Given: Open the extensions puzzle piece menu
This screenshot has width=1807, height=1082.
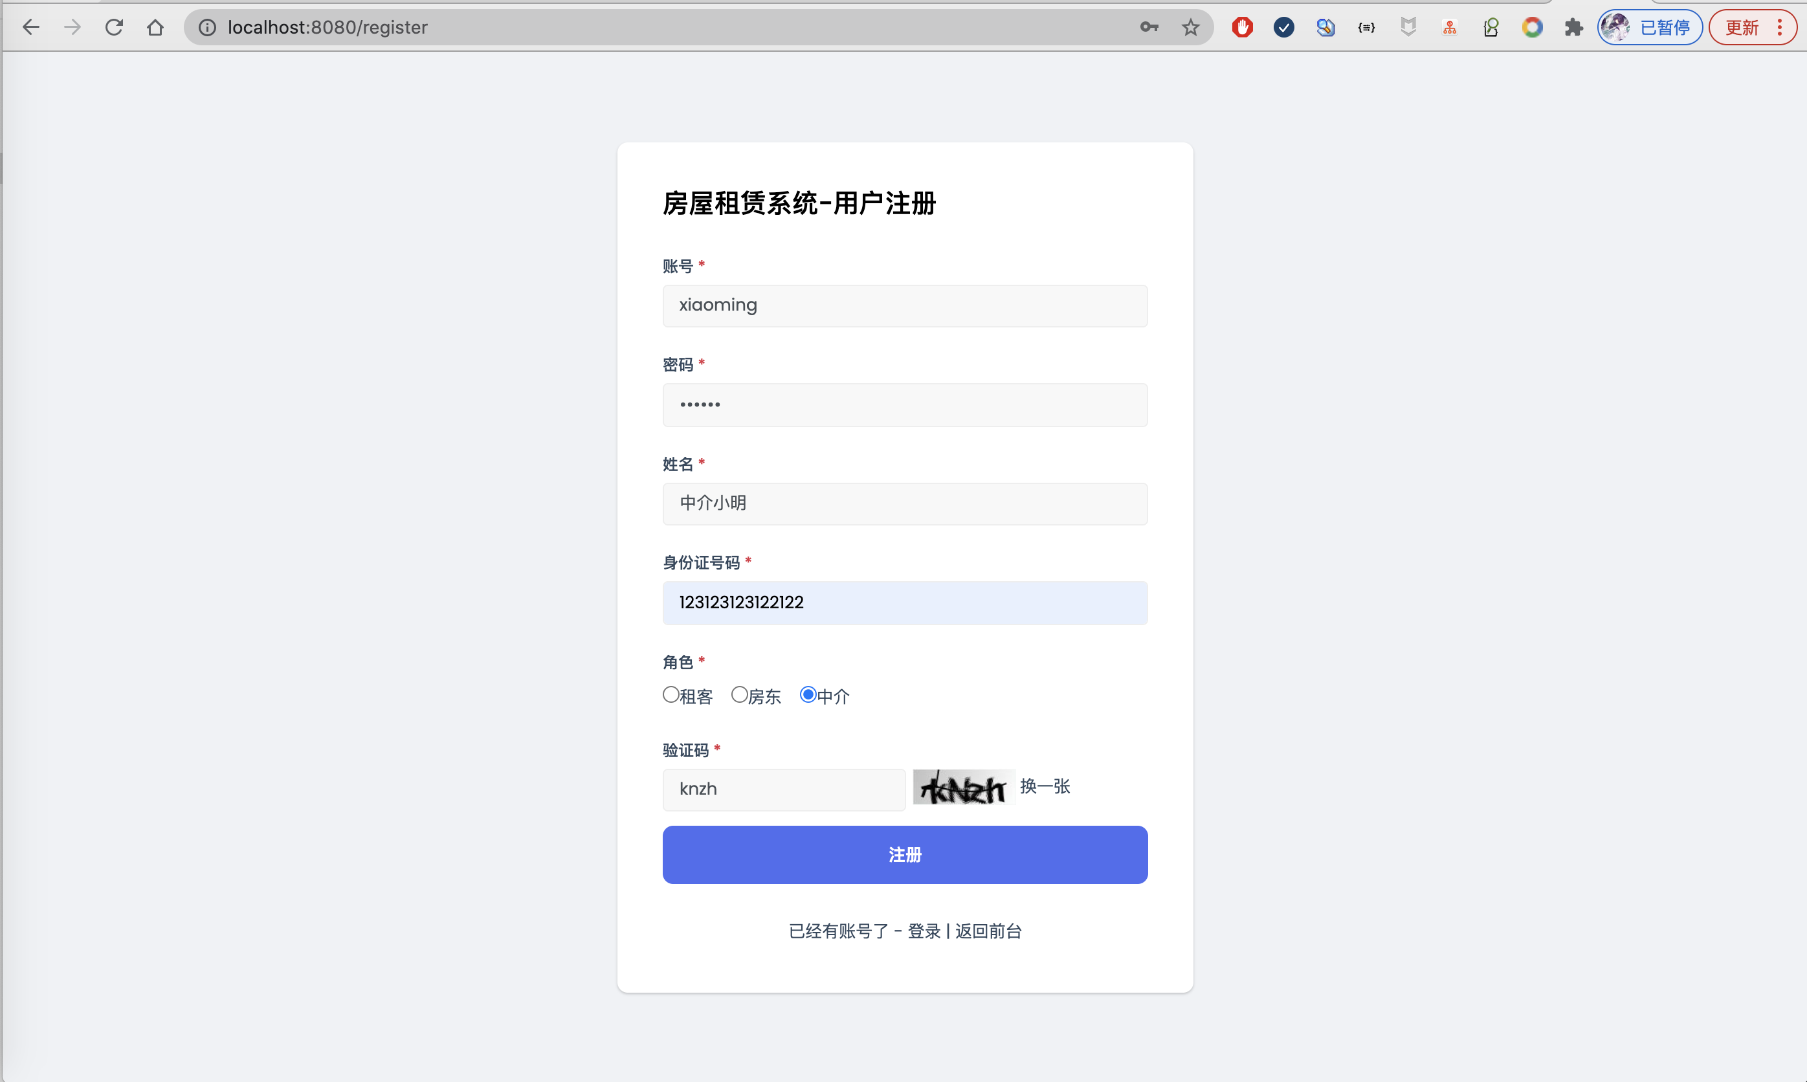Looking at the screenshot, I should (x=1573, y=28).
